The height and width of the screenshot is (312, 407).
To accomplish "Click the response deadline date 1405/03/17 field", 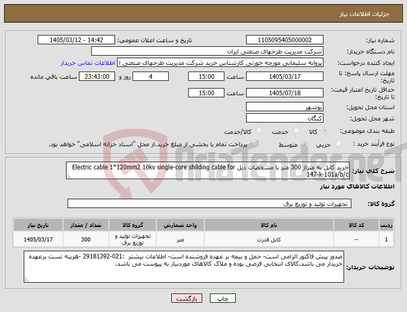I will point(284,76).
